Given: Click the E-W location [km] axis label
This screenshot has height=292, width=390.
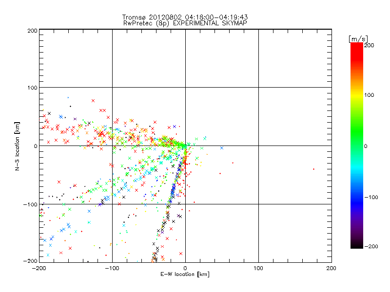Looking at the screenshot, I should [185, 274].
